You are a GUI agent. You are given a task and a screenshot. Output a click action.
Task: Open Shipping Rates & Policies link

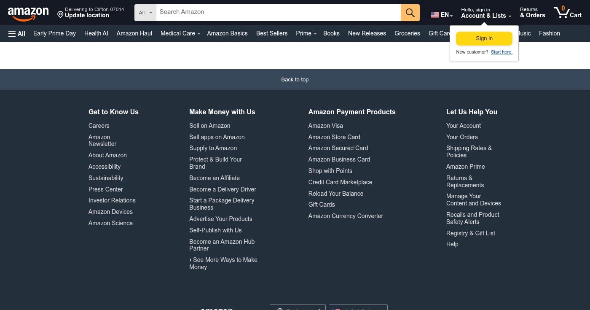(469, 152)
